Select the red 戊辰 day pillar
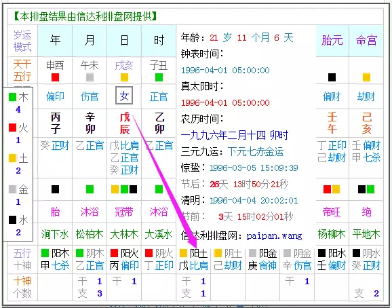The height and width of the screenshot is (308, 392). point(125,123)
